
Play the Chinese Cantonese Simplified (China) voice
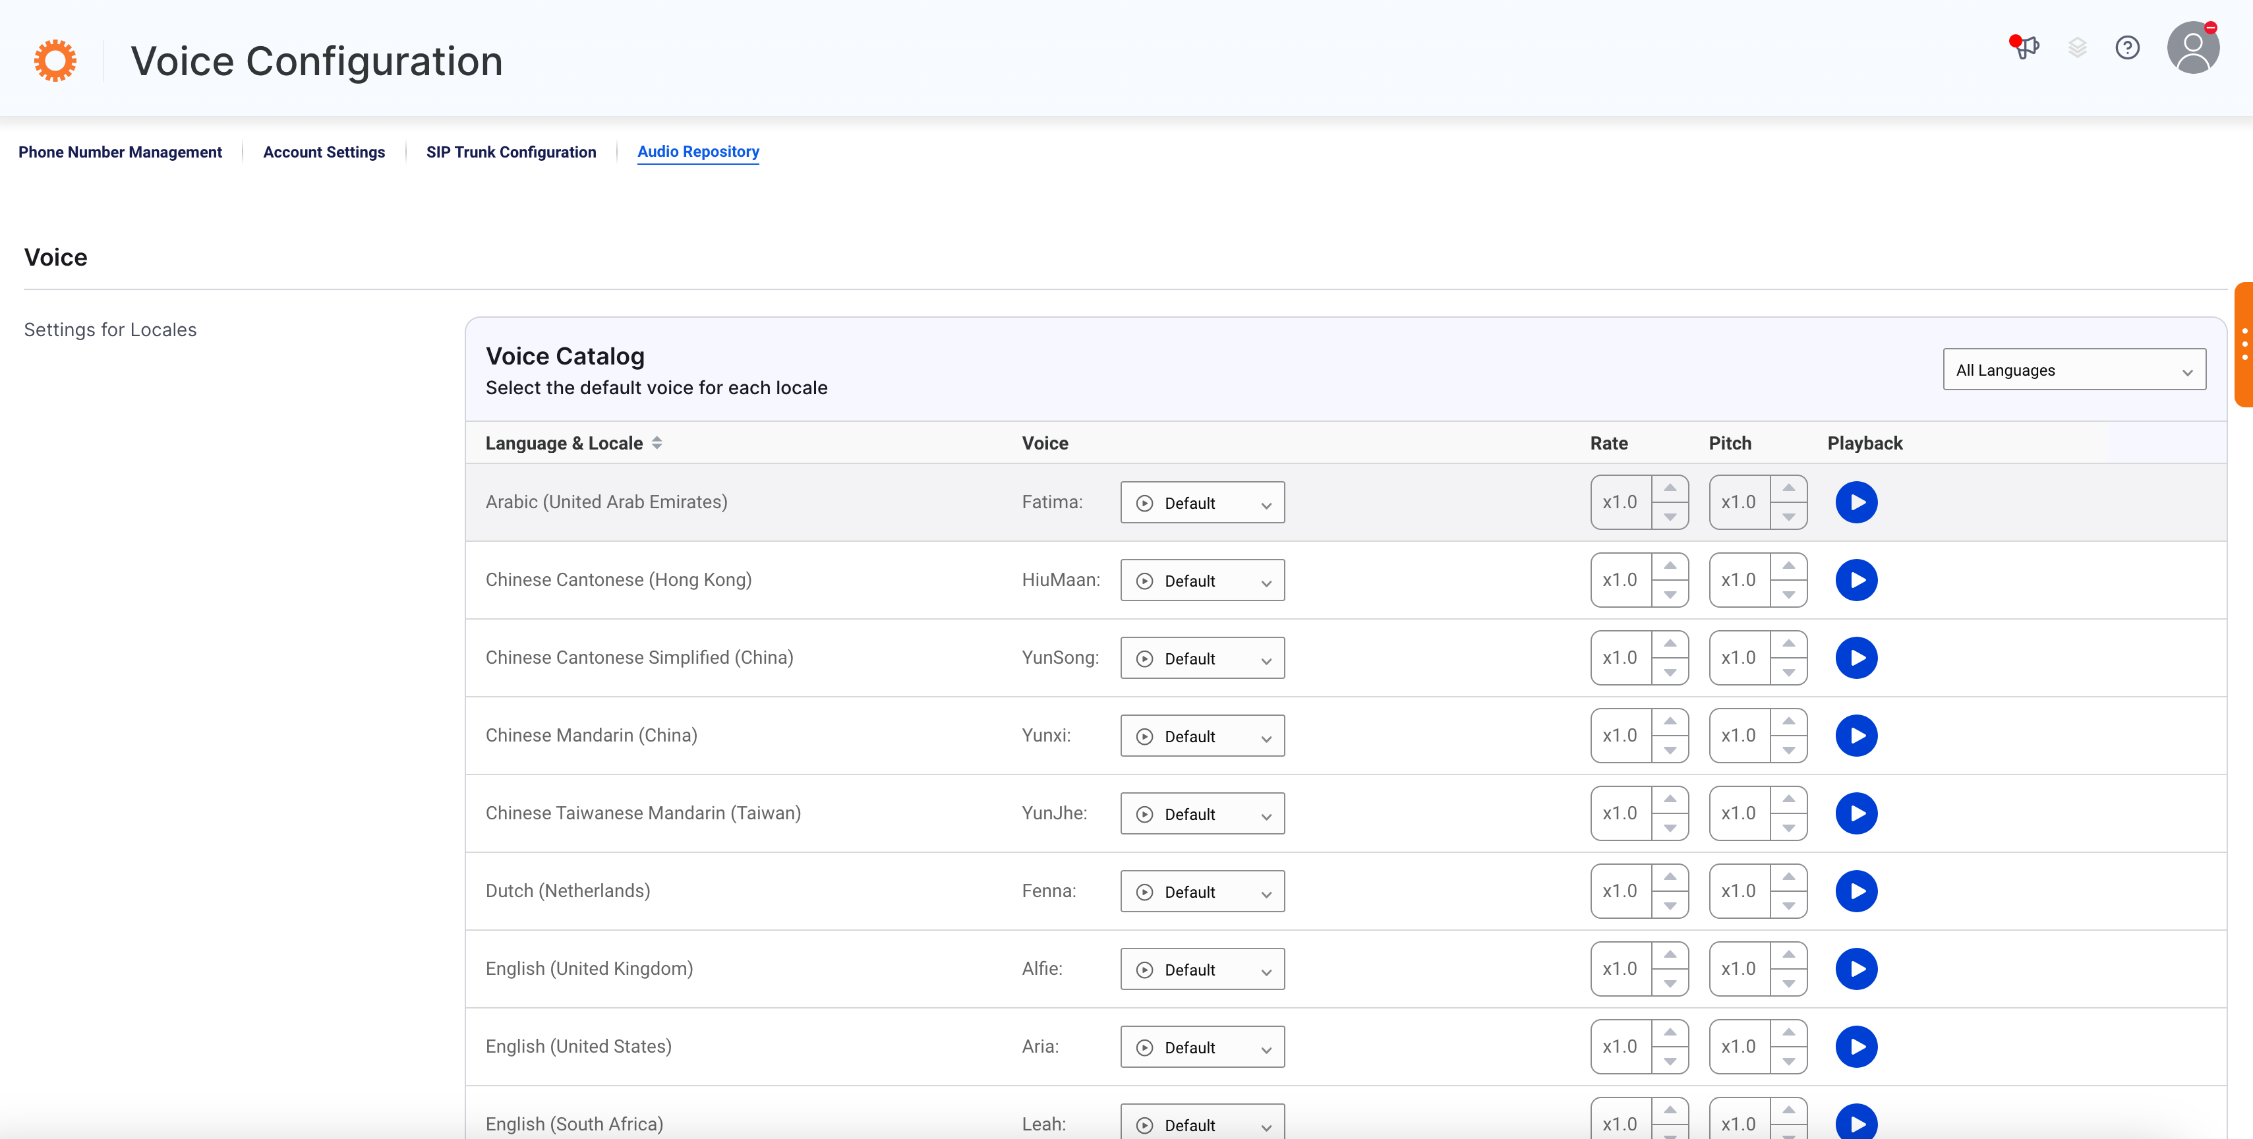click(1856, 658)
